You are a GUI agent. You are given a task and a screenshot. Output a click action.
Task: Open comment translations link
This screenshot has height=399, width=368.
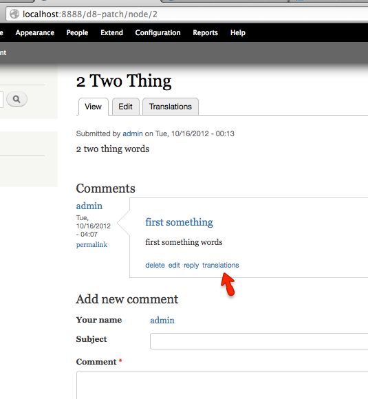(x=221, y=265)
